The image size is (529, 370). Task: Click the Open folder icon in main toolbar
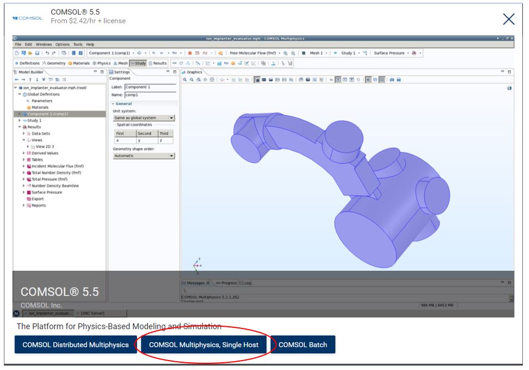(30, 53)
